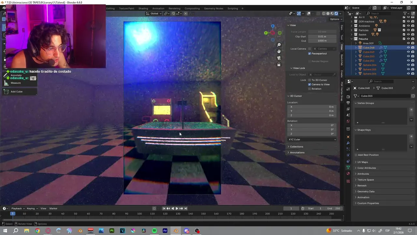Enable the Rotation lock checkbox
Screen dimensions: 417x235
pyautogui.click(x=309, y=89)
